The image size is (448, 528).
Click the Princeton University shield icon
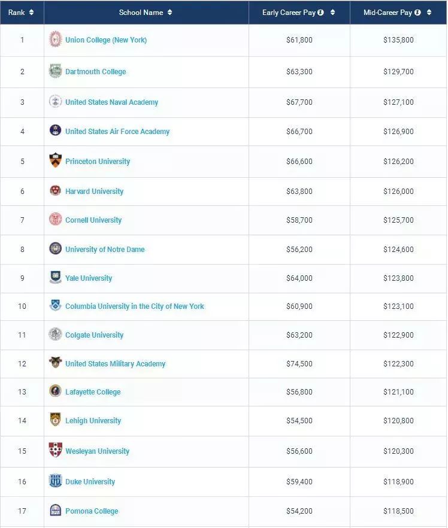click(55, 160)
